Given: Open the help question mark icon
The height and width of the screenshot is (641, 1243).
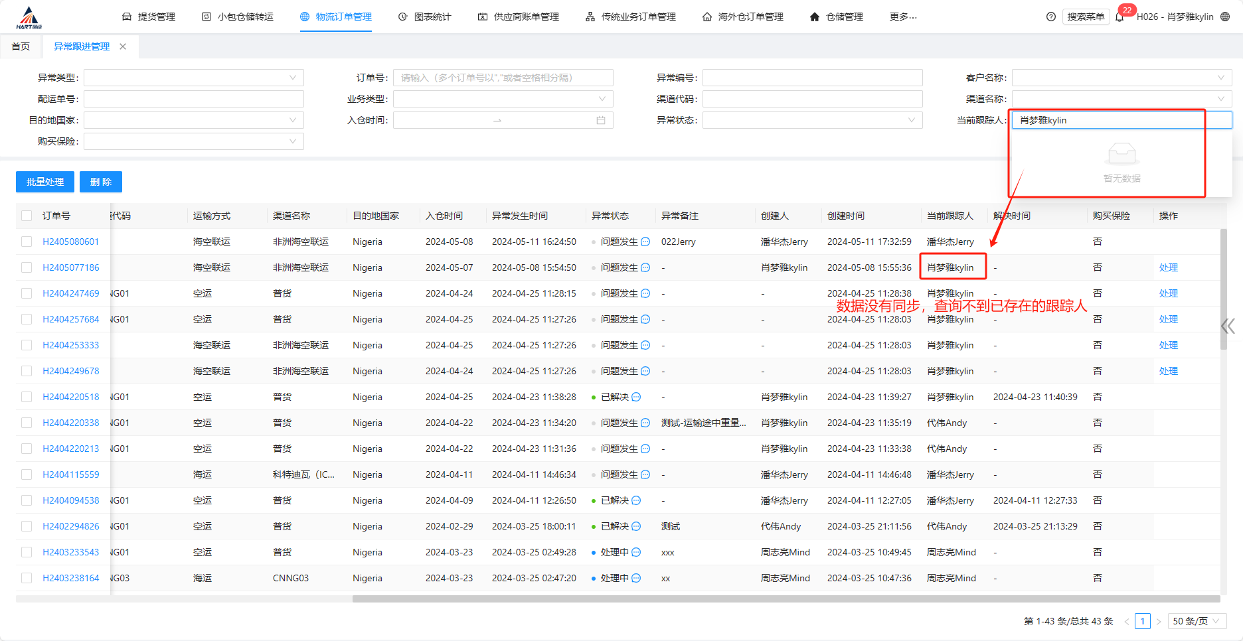Looking at the screenshot, I should pos(1050,17).
